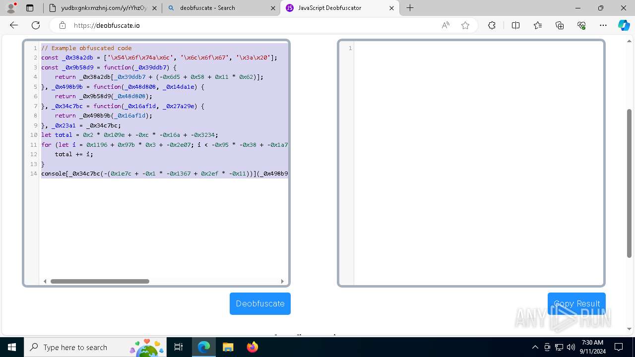
Task: Open the clock showing 7:30 AM
Action: [x=592, y=347]
